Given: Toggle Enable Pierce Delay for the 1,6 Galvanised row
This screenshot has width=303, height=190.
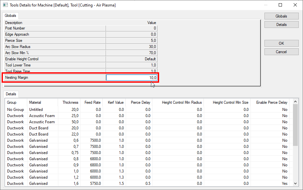Looking at the screenshot, I should tap(285, 183).
